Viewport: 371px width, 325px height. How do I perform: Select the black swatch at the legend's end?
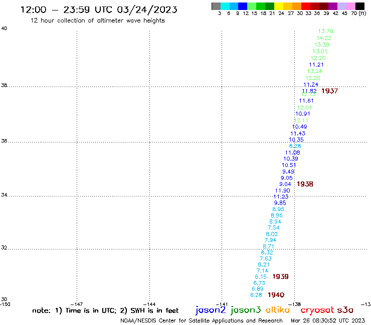point(359,6)
